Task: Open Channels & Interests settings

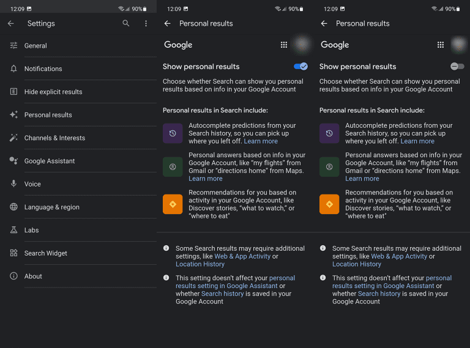Action: (x=54, y=138)
